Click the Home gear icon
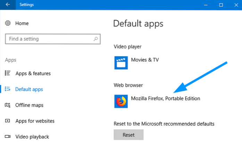This screenshot has height=146, width=242. point(8,23)
